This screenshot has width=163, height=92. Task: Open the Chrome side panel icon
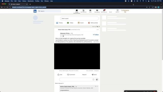[x=156, y=7]
